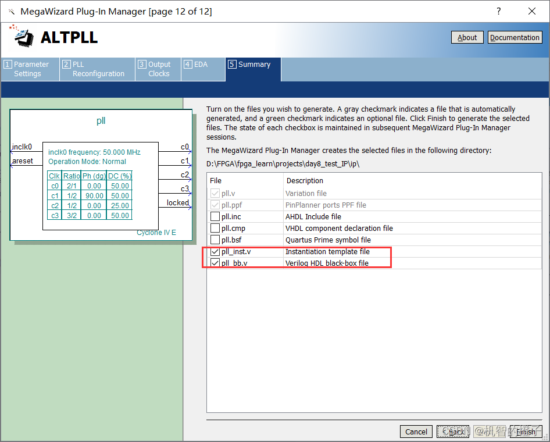
Task: Click the c2 duty cycle 25.00 cell
Action: click(120, 205)
